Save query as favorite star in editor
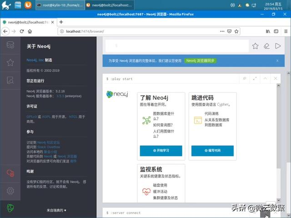Image resolution: width=291 pixels, height=218 pixels. tap(255, 46)
